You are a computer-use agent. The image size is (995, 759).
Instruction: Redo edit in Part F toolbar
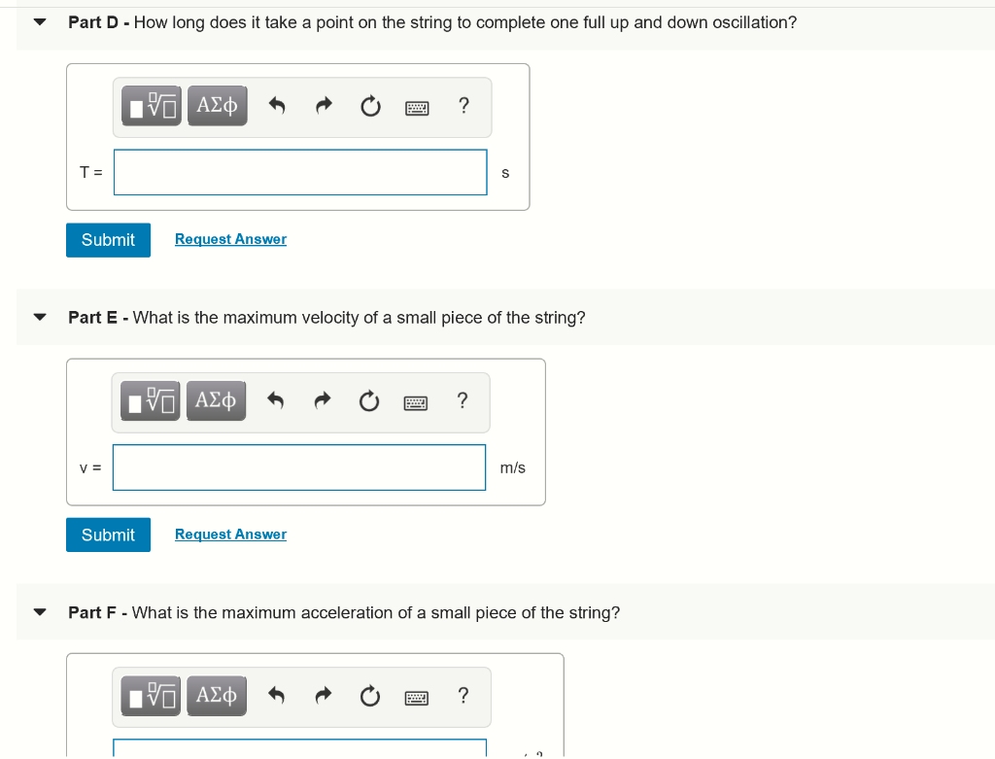(x=324, y=696)
